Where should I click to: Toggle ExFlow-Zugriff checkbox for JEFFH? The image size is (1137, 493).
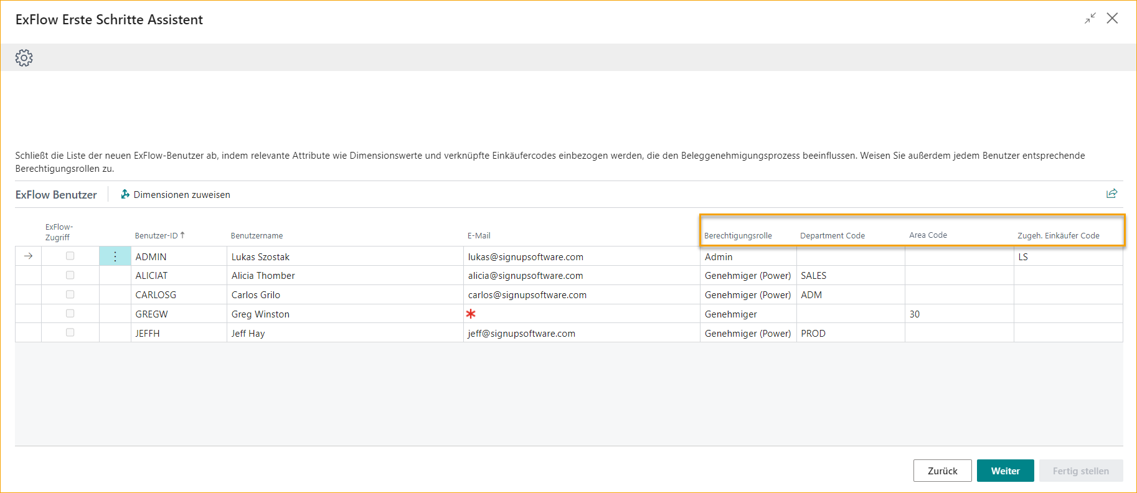point(70,333)
